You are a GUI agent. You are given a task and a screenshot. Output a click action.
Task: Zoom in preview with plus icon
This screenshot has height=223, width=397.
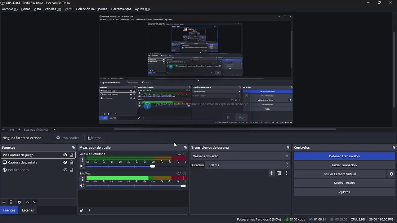(x=19, y=129)
